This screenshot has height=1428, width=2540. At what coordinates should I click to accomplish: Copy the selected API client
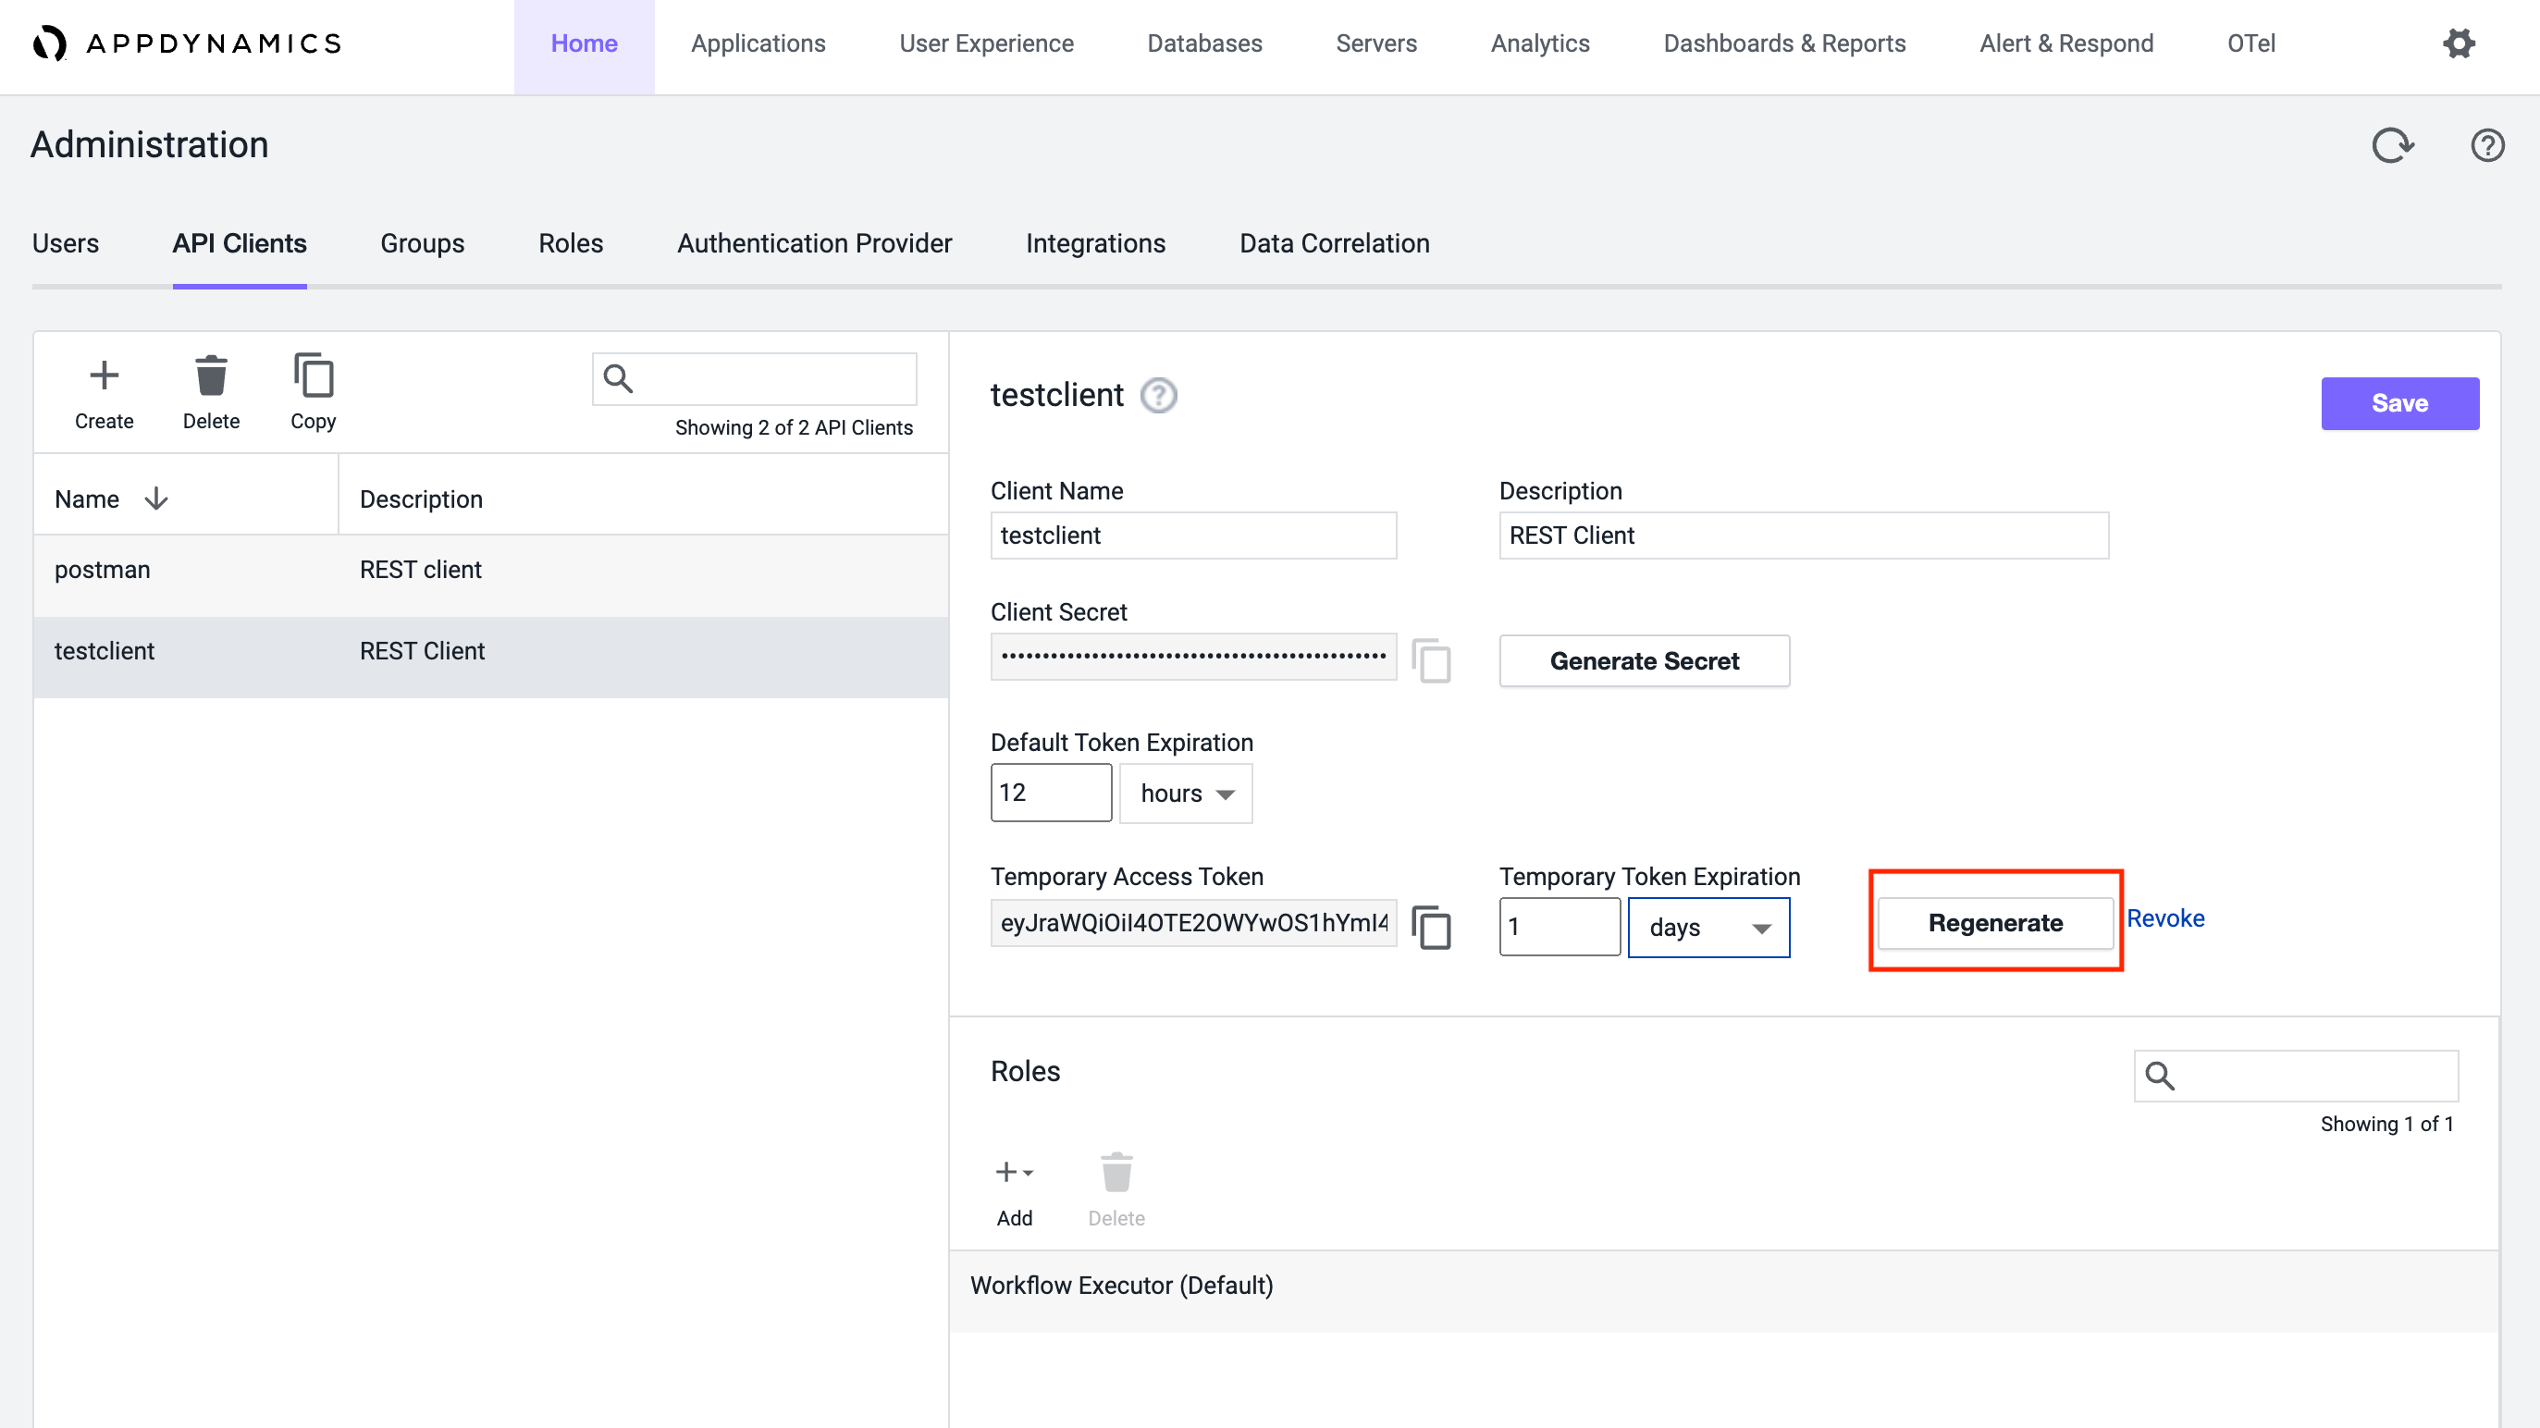(314, 392)
